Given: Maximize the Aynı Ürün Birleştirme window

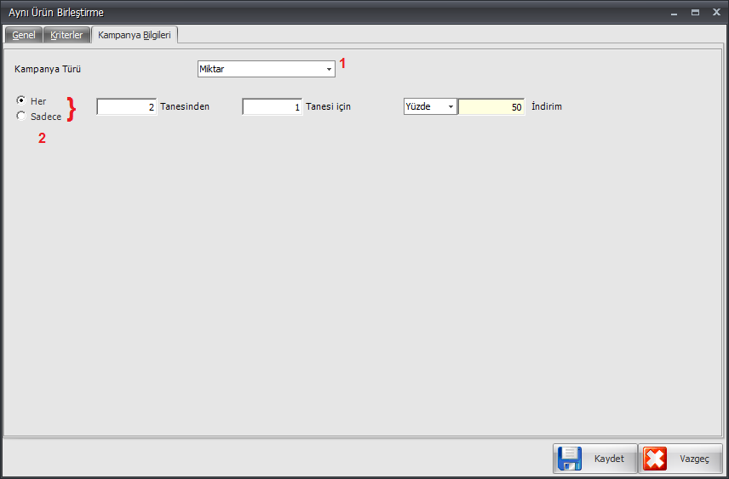Looking at the screenshot, I should 695,13.
